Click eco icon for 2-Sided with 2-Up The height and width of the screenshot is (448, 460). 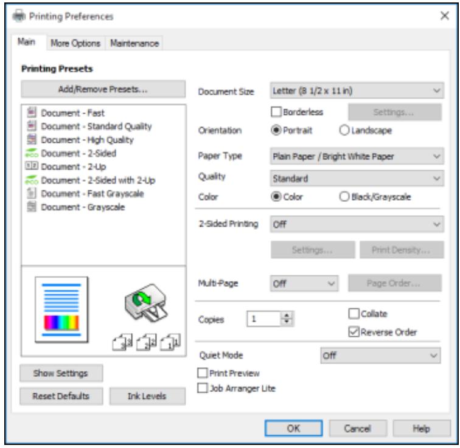(32, 180)
